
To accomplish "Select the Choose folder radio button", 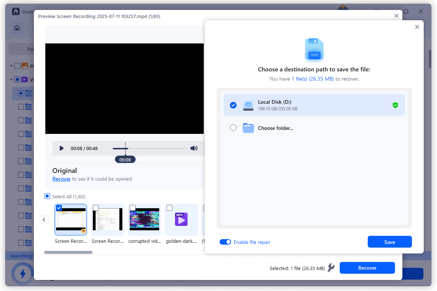I will (x=233, y=128).
